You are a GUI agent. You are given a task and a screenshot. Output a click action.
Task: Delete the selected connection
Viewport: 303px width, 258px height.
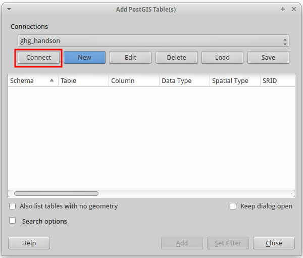click(x=176, y=58)
